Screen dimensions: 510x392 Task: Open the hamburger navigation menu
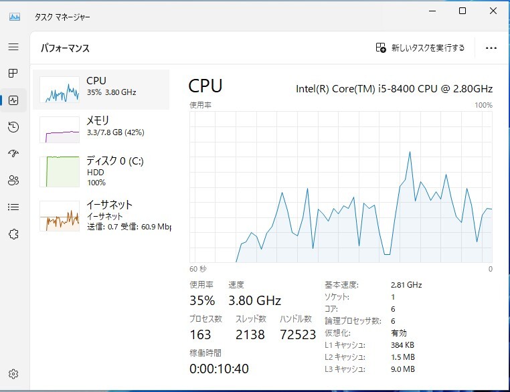pyautogui.click(x=13, y=47)
